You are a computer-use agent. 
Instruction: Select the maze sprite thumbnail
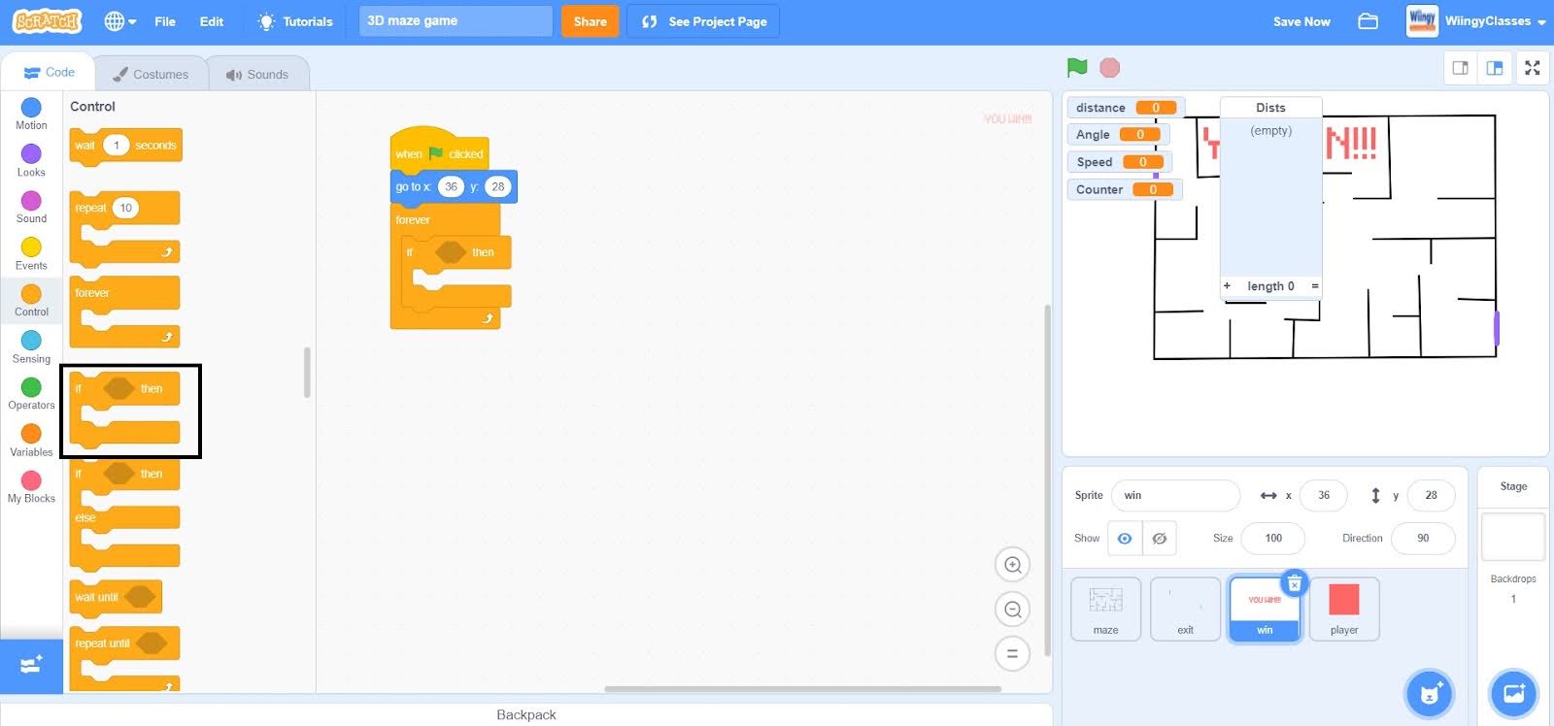coord(1105,609)
